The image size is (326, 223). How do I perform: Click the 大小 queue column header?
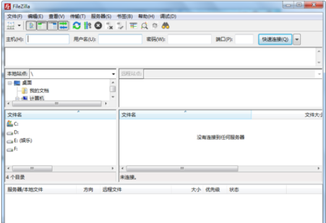coord(187,190)
